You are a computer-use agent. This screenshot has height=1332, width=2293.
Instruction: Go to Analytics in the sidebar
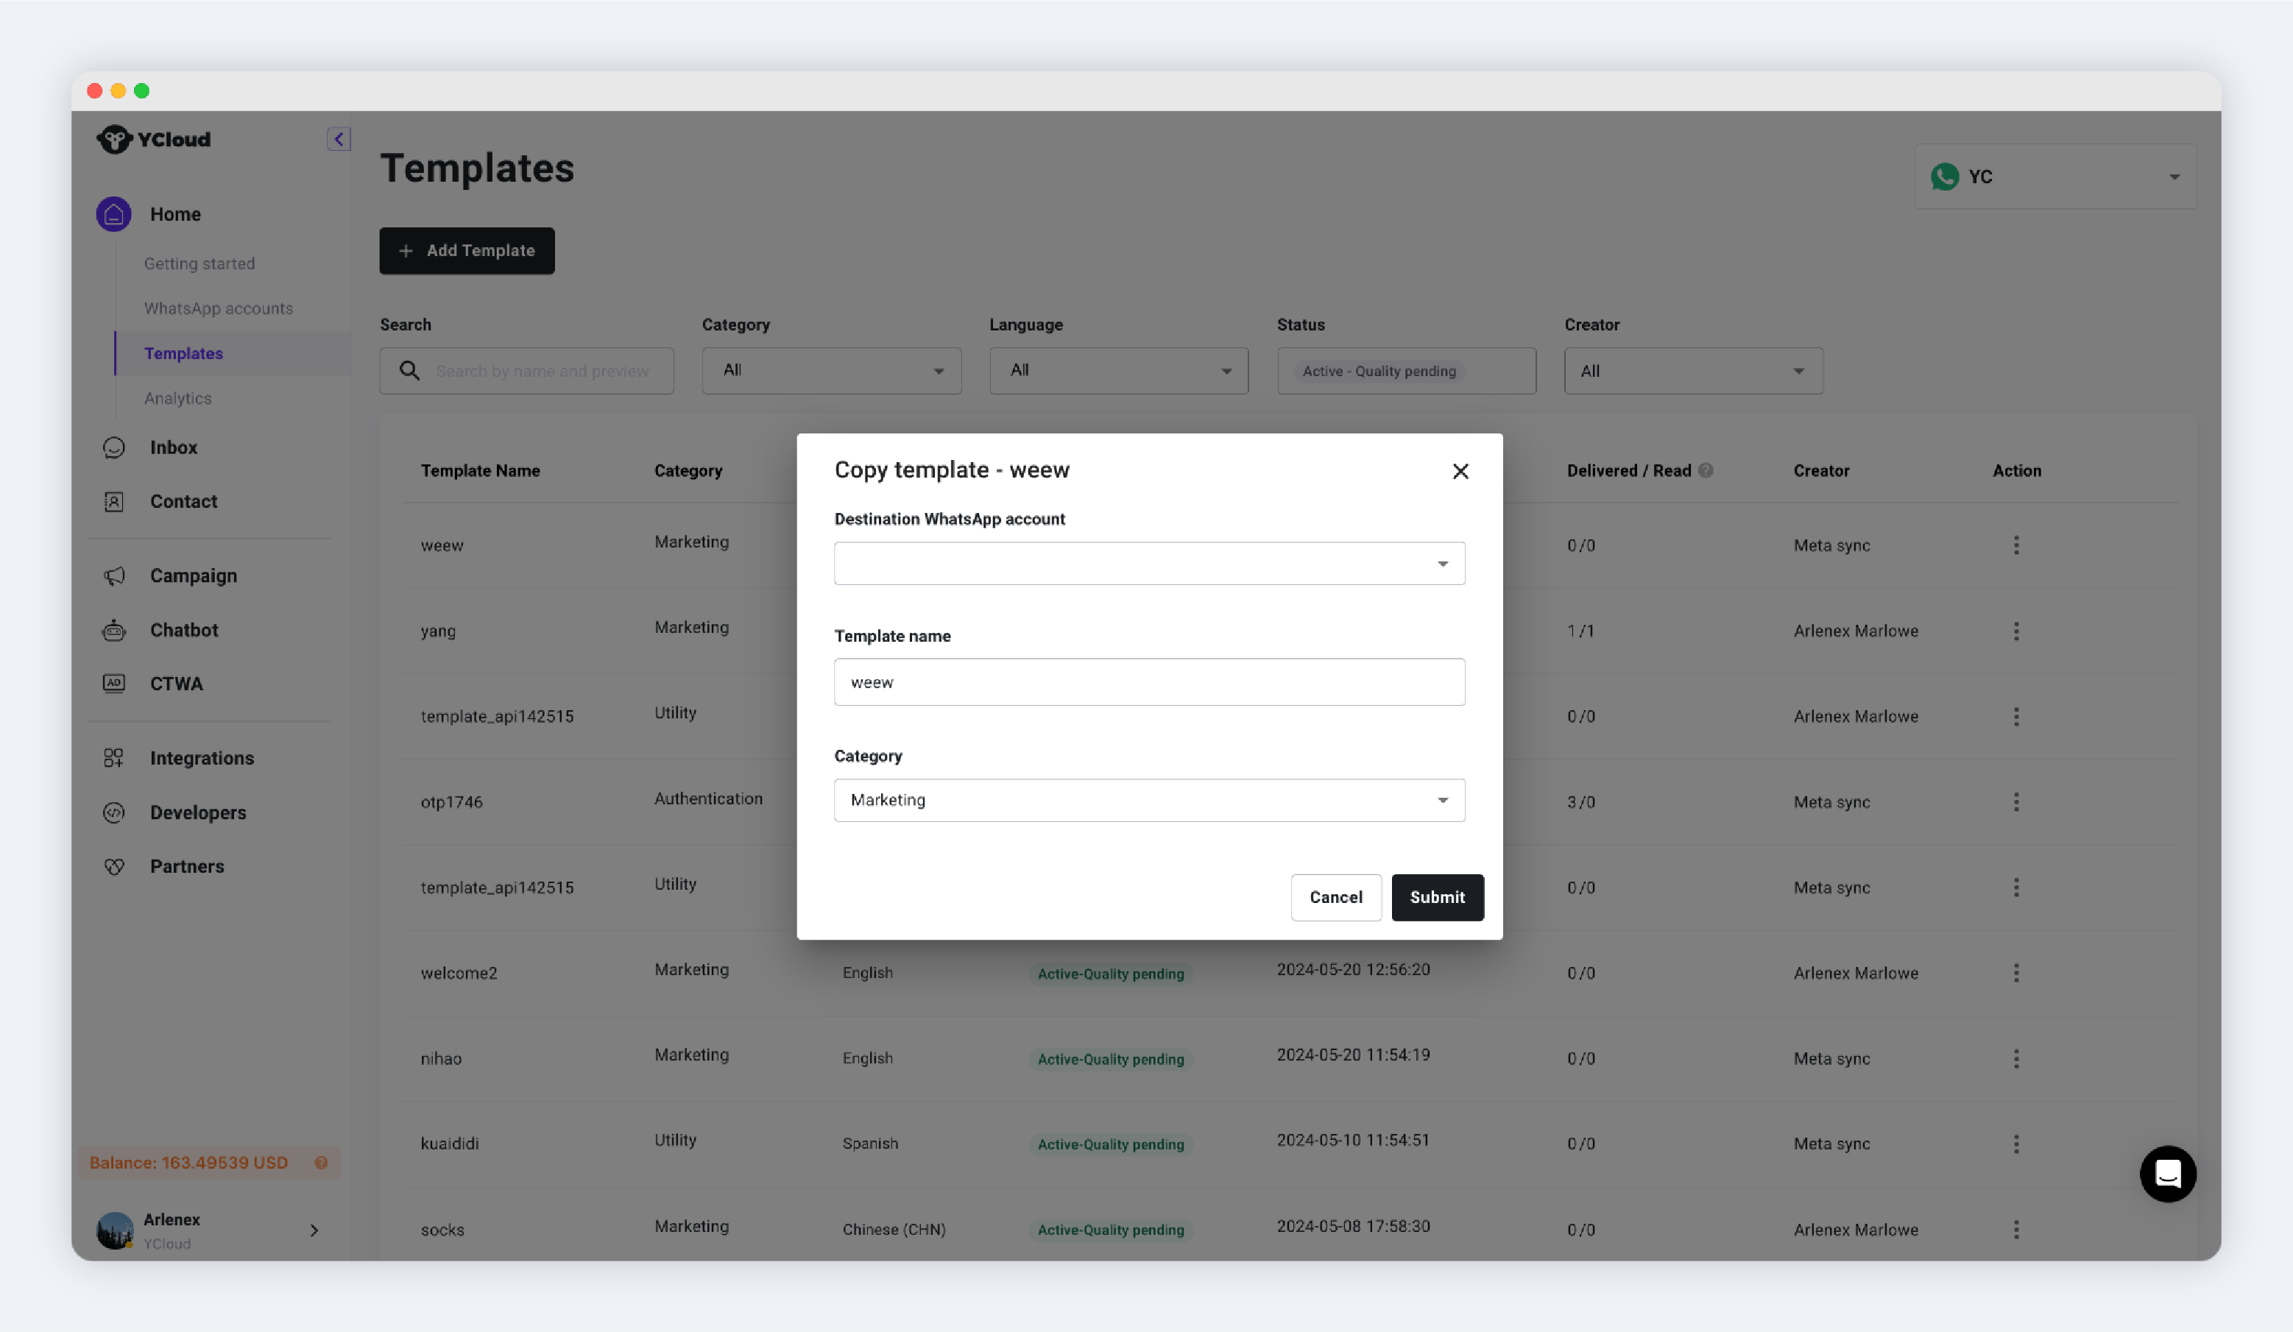[177, 399]
